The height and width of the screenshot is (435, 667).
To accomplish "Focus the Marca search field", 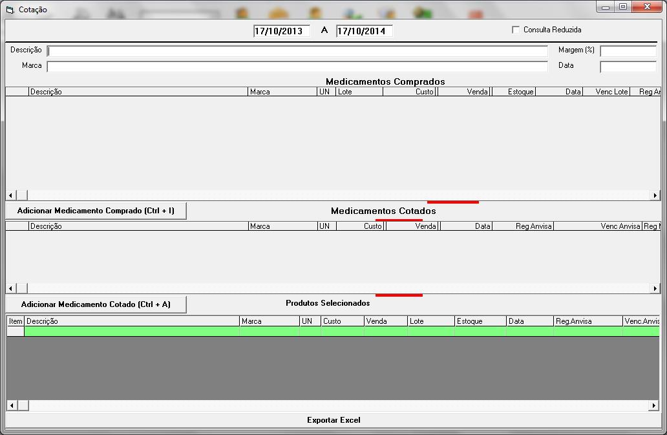I will (x=297, y=67).
